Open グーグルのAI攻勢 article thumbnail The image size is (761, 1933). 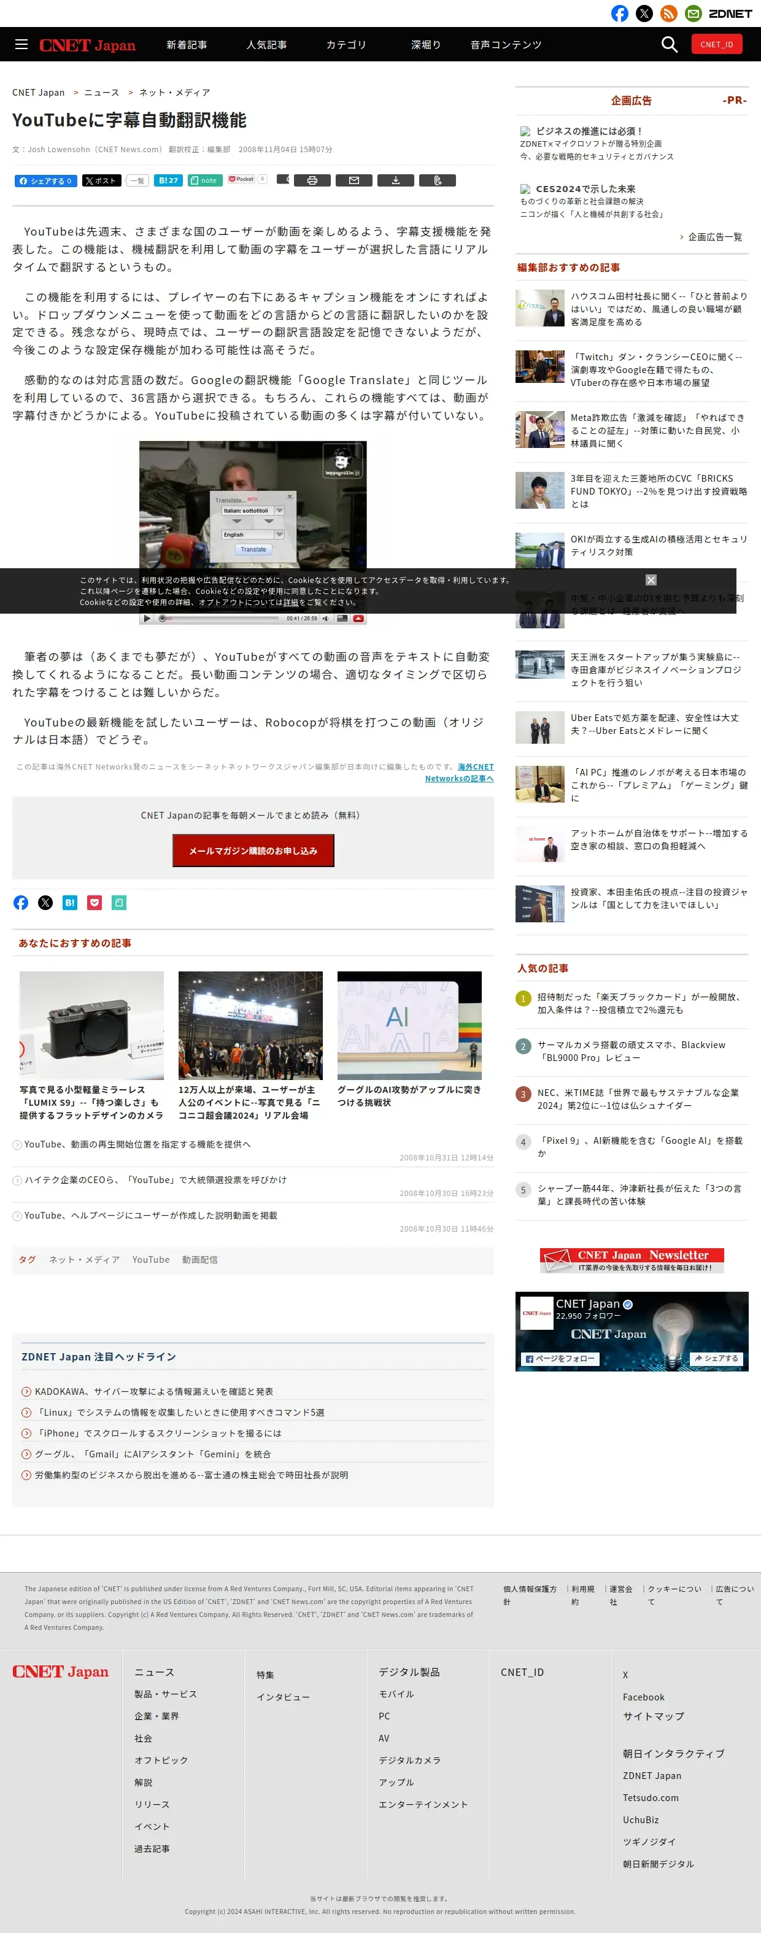(409, 1025)
